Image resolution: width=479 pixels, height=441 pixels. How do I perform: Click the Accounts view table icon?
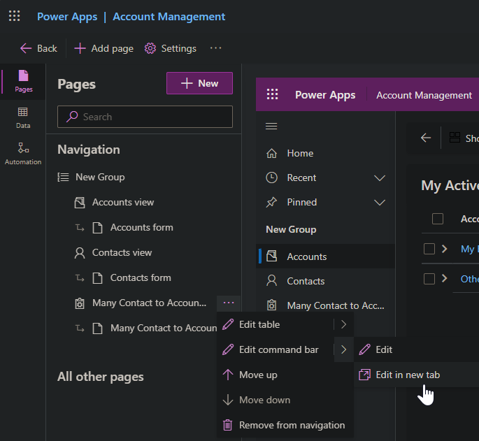tap(80, 203)
